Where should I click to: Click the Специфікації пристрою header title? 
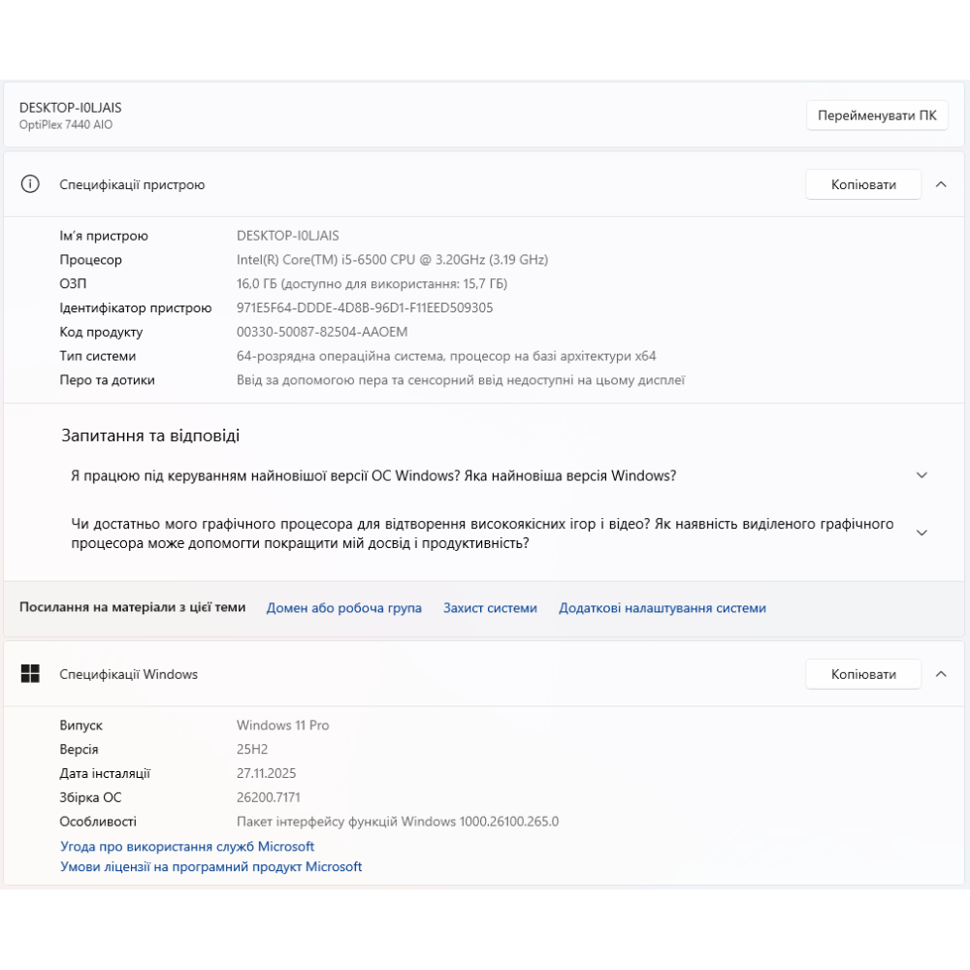coord(132,184)
